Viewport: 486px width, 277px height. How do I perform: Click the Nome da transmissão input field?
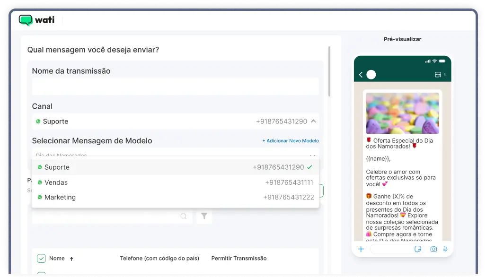coord(175,86)
